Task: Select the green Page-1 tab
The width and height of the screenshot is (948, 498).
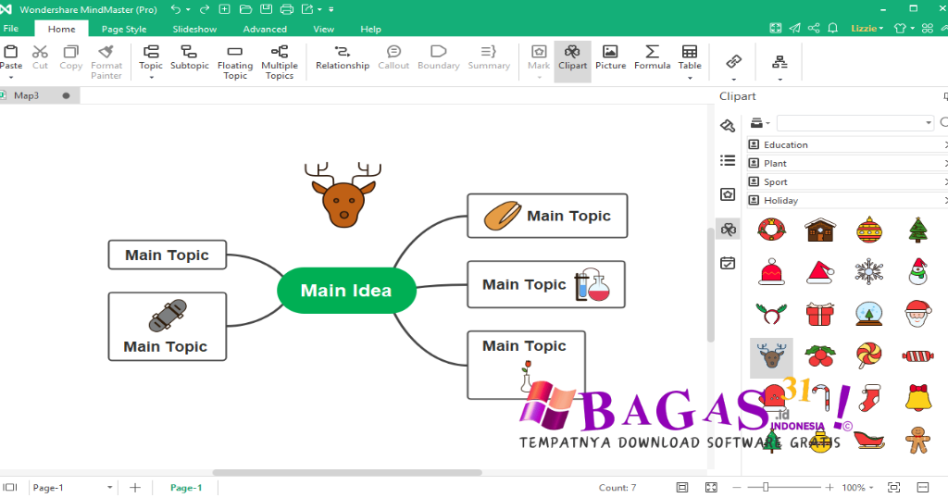Action: (x=185, y=487)
